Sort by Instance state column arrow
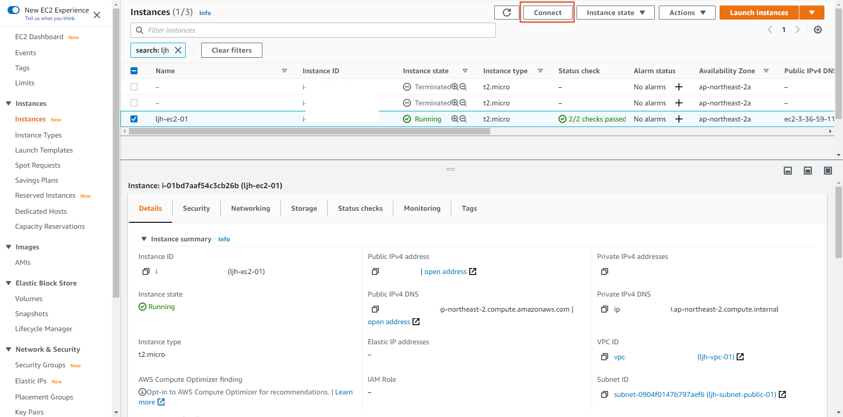This screenshot has height=417, width=843. pos(465,71)
